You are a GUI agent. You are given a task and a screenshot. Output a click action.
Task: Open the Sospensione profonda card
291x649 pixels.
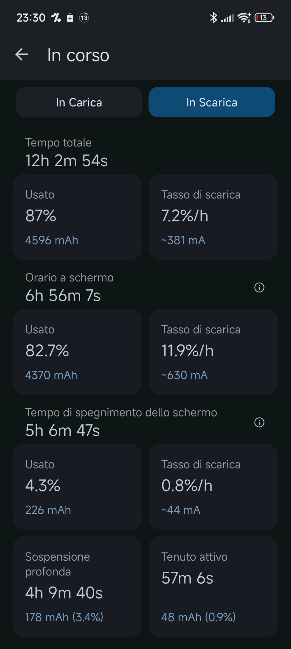tap(77, 586)
